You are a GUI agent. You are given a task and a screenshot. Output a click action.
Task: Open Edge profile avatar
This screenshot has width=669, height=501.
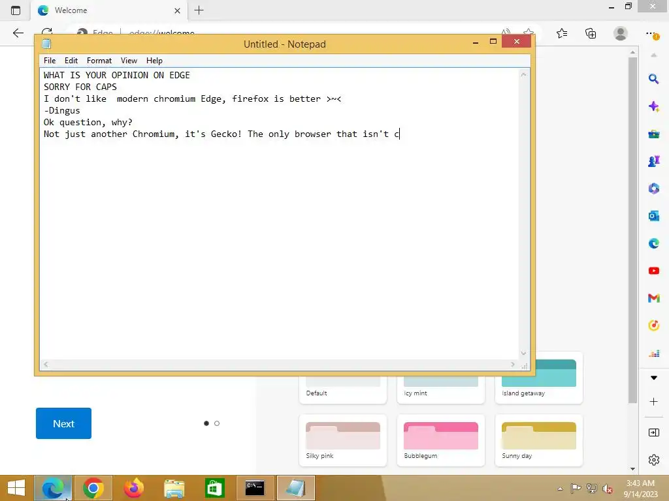click(621, 33)
